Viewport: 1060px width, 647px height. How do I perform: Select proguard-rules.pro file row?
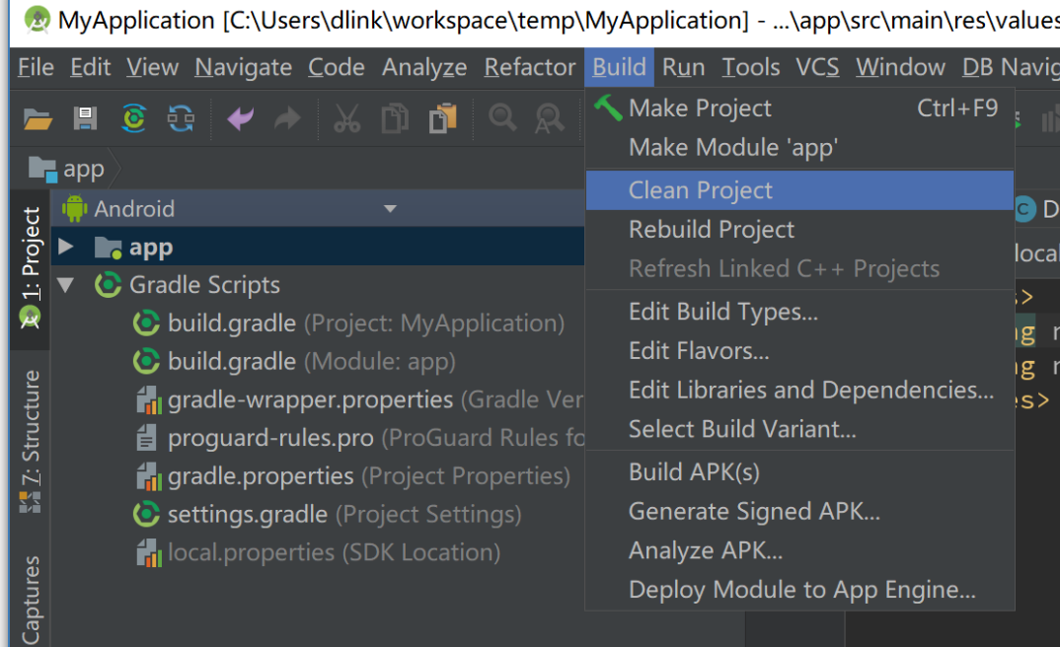pyautogui.click(x=318, y=438)
